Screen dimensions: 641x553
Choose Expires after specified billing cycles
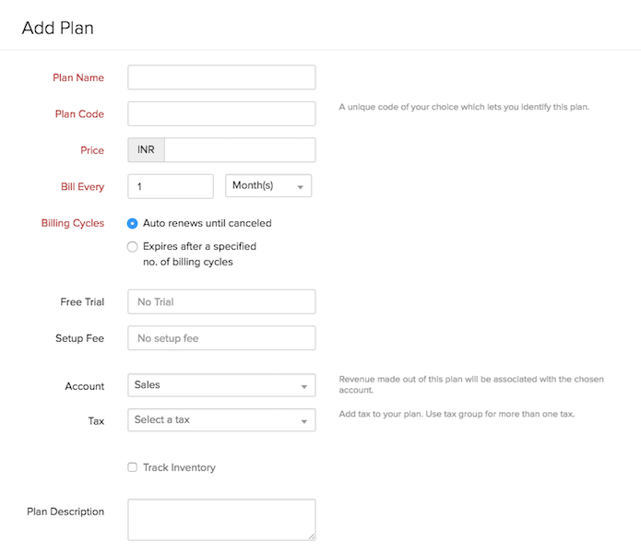click(133, 247)
